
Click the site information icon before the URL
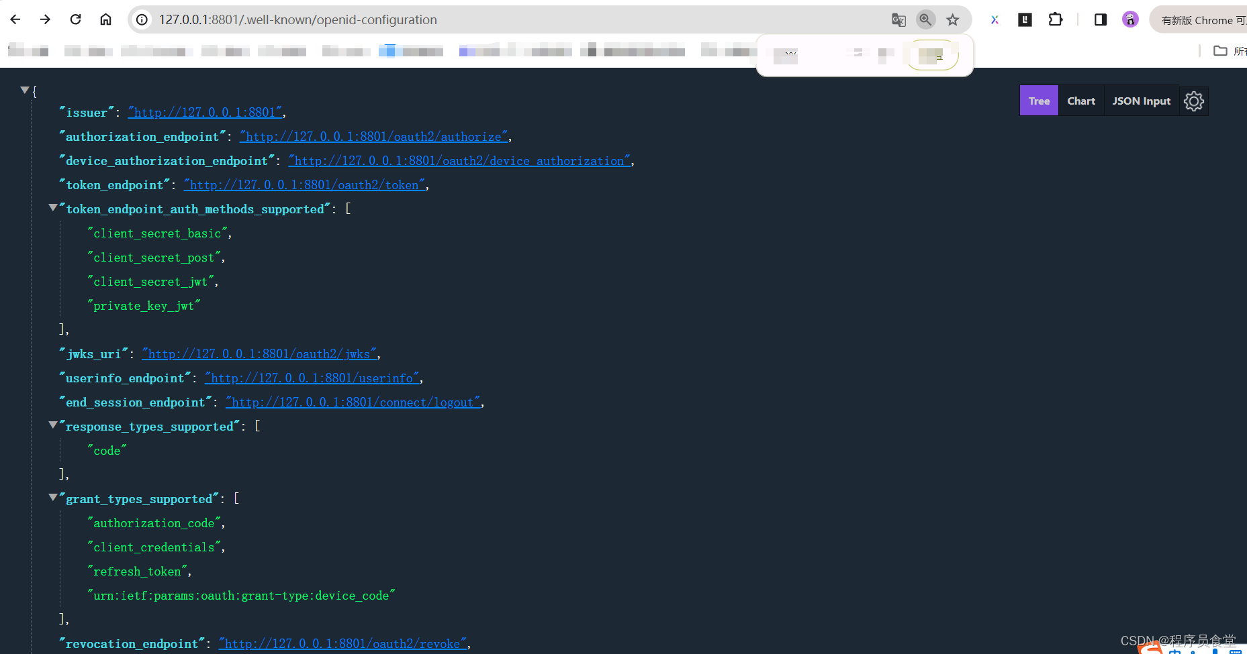(141, 19)
